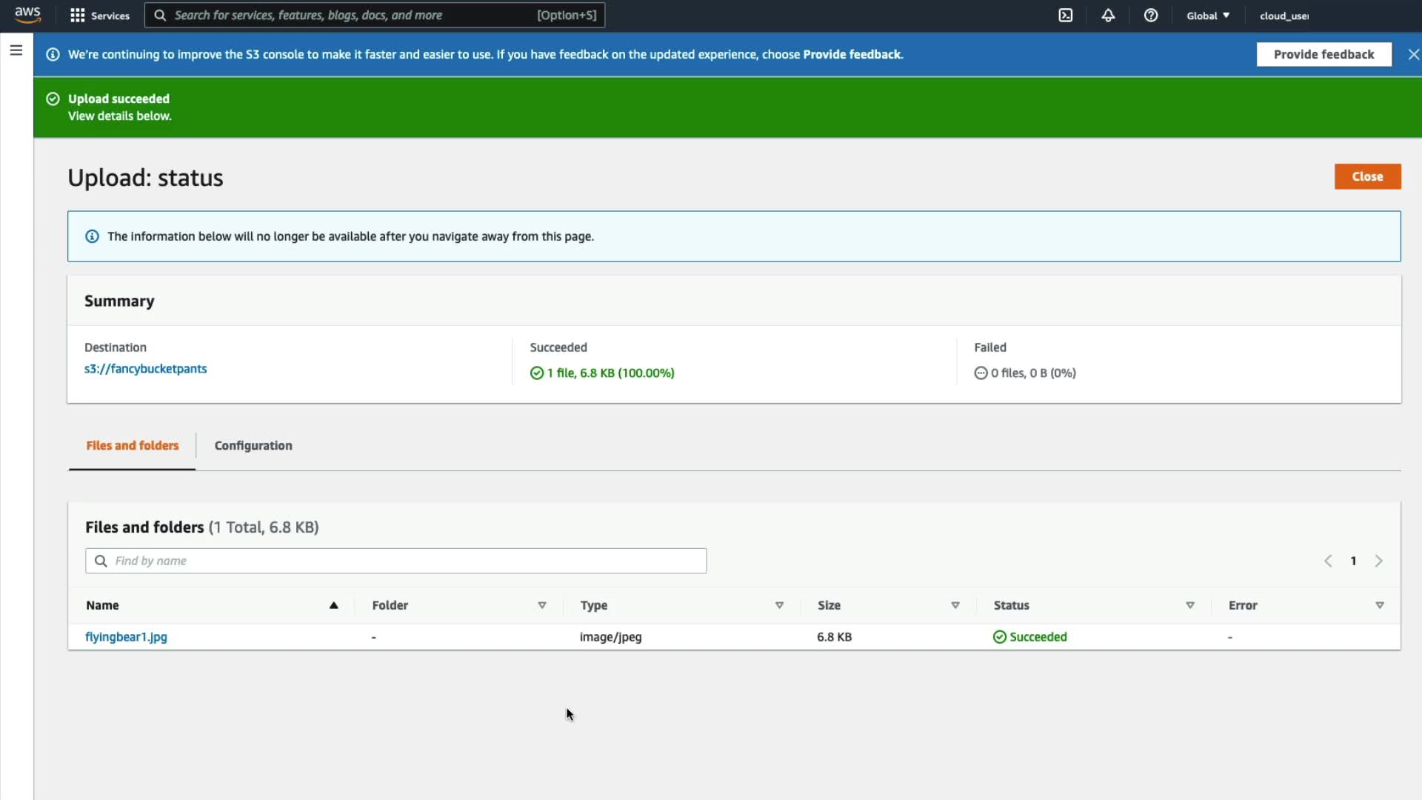
Task: Select the Files and folders tab
Action: click(x=133, y=445)
